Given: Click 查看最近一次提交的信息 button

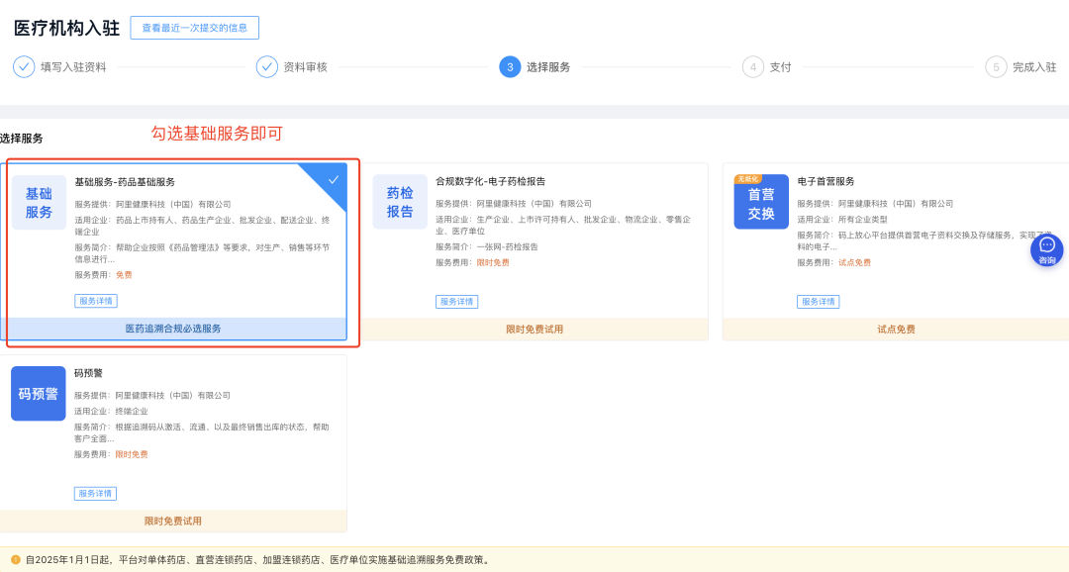Looking at the screenshot, I should tap(194, 28).
